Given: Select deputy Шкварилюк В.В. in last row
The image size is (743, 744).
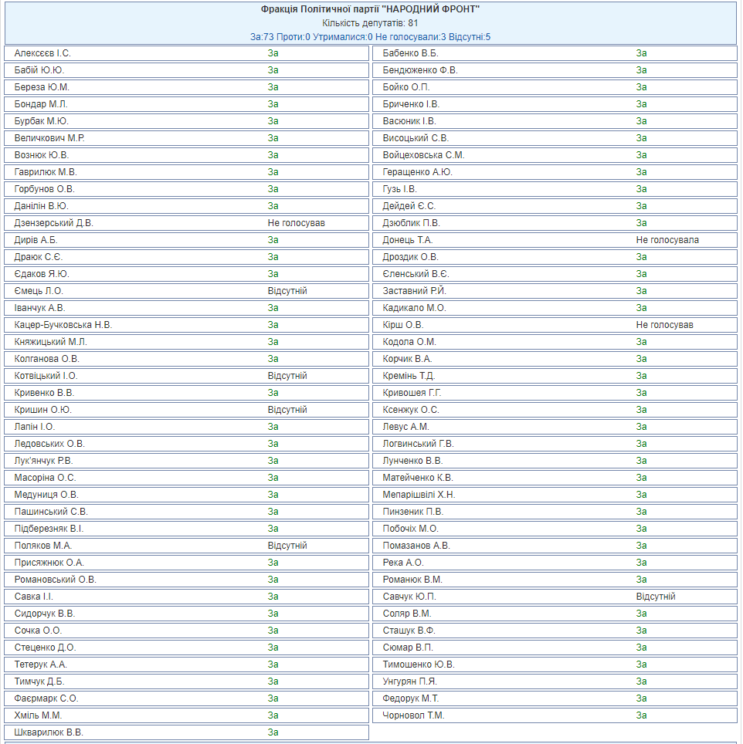Looking at the screenshot, I should (x=49, y=732).
